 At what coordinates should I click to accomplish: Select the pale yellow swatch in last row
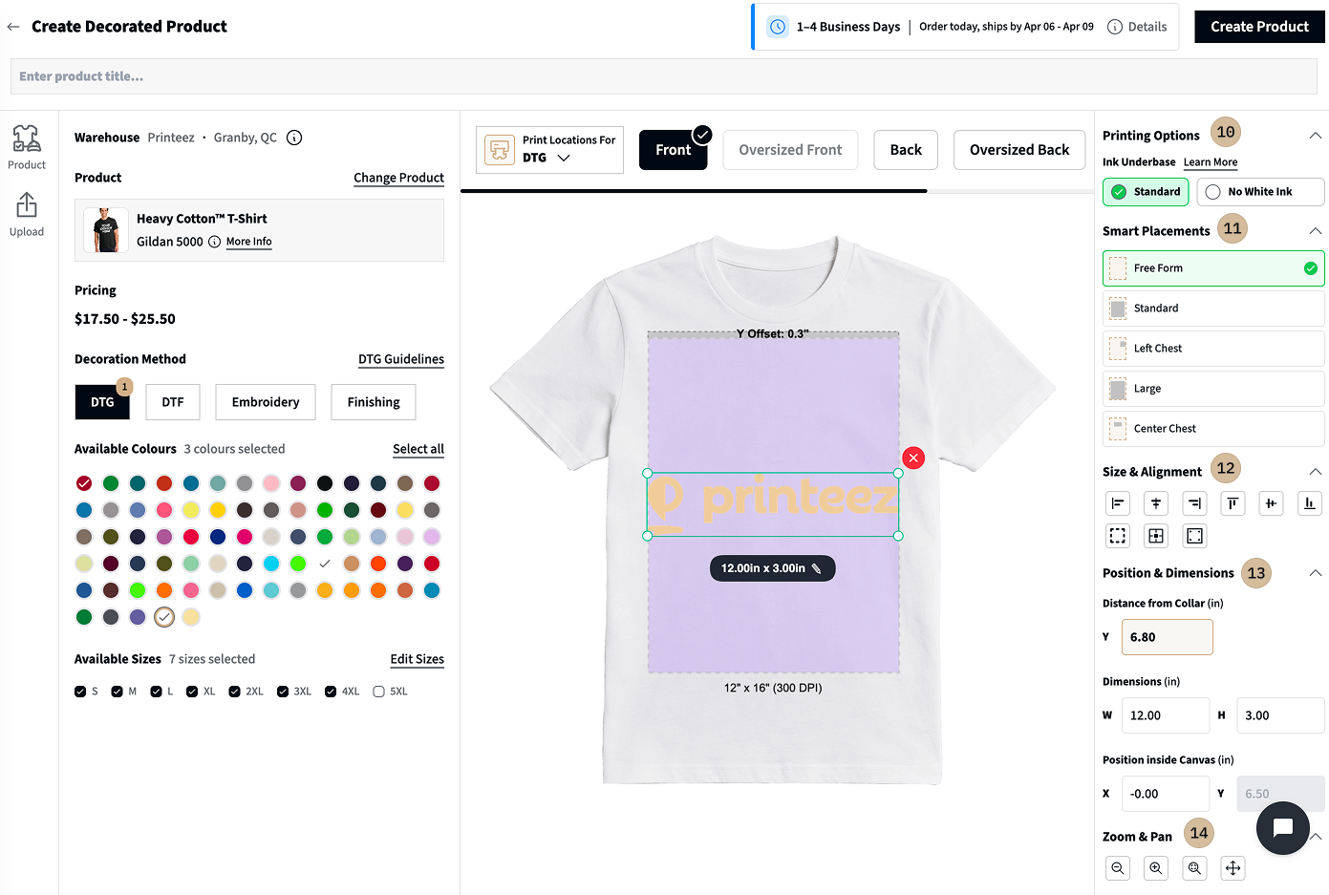click(191, 617)
